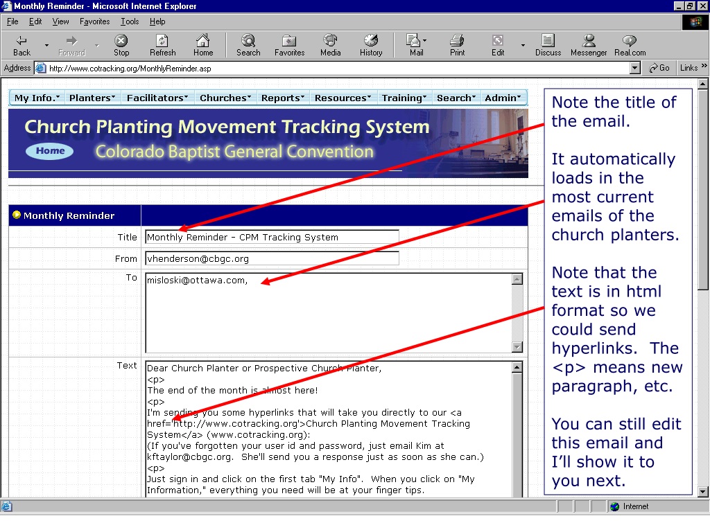
Task: Click the Church Planting Movement Tracking System banner
Action: (268, 143)
